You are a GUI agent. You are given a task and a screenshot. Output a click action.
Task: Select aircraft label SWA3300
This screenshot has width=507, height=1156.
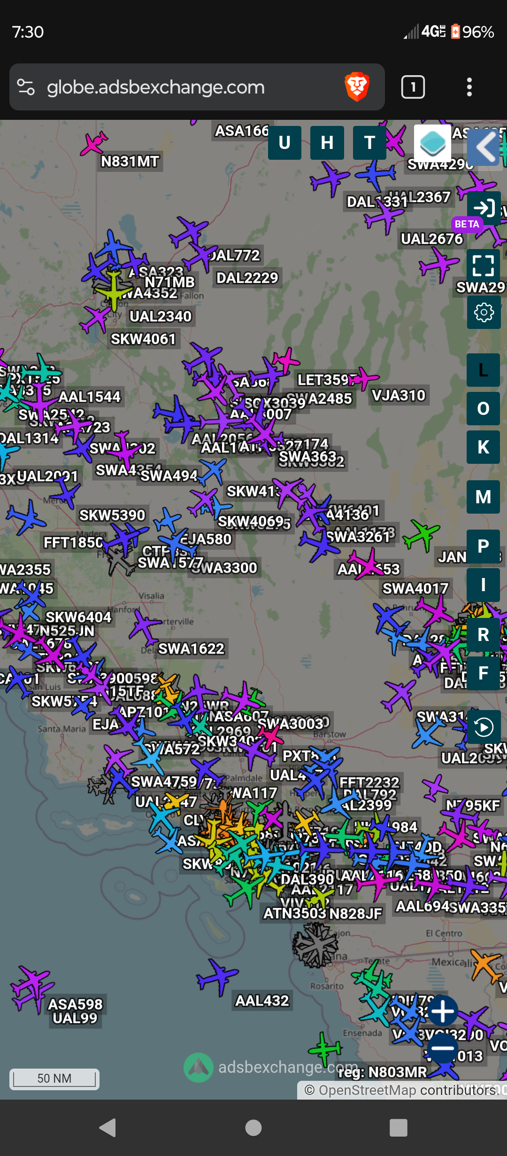point(225,568)
